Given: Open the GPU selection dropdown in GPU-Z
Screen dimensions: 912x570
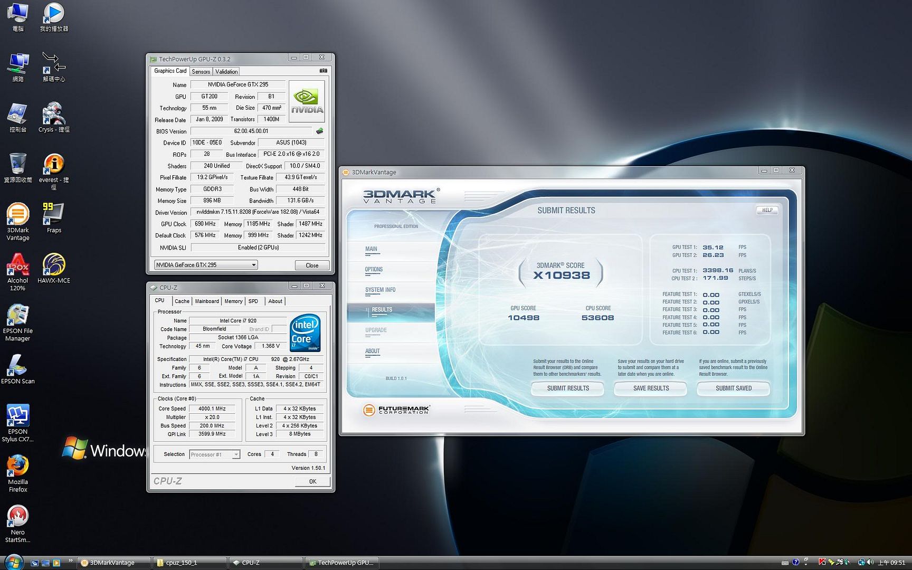Looking at the screenshot, I should [206, 265].
